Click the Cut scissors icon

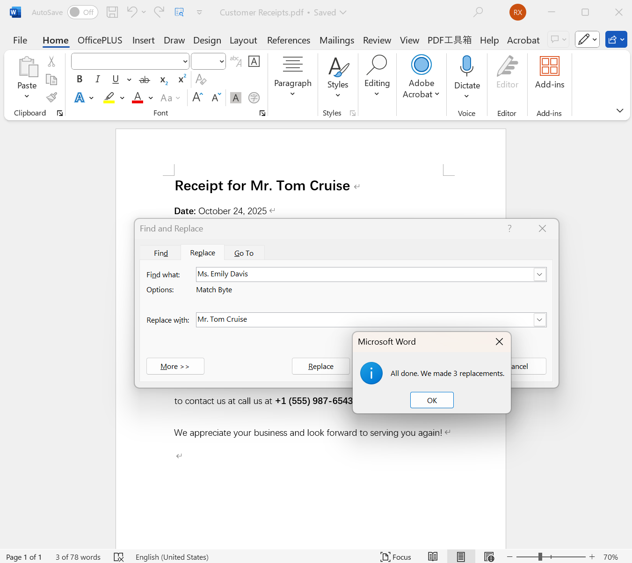click(x=51, y=61)
